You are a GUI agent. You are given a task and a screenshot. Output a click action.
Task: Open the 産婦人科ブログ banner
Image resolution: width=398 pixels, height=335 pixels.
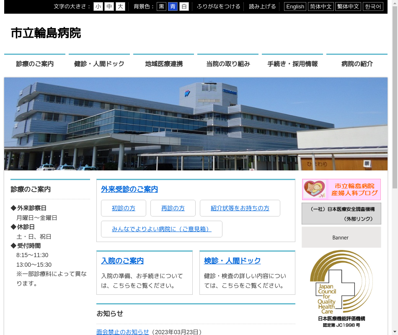point(341,189)
